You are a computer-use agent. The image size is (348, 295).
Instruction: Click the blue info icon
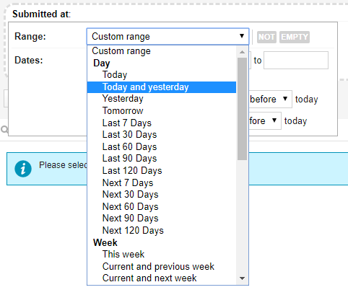tap(23, 169)
